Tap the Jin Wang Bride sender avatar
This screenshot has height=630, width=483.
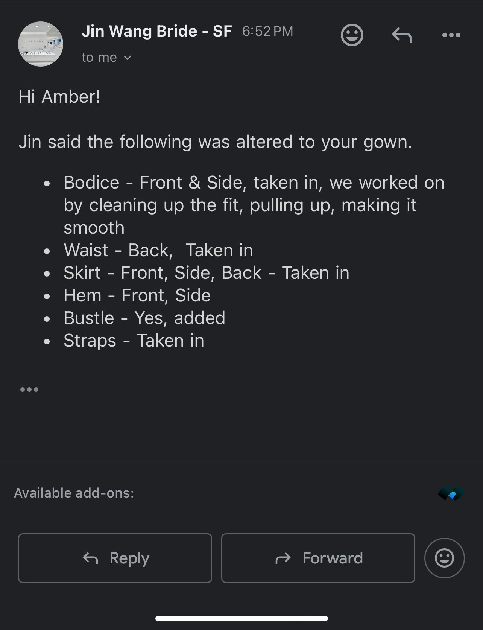41,44
